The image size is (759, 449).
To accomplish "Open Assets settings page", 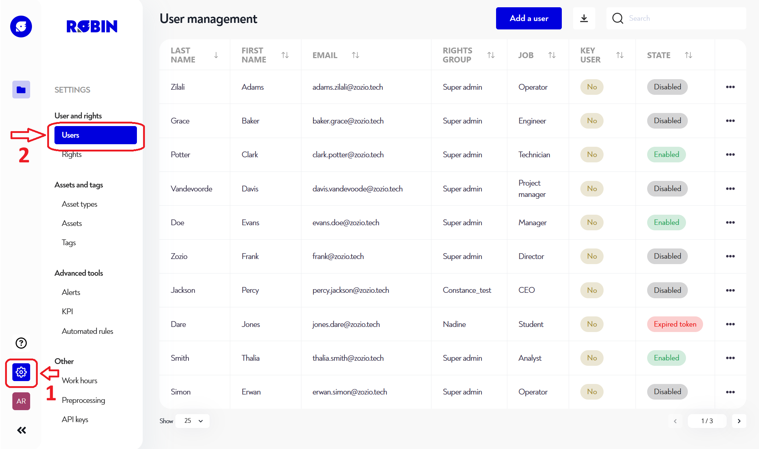I will click(x=72, y=223).
